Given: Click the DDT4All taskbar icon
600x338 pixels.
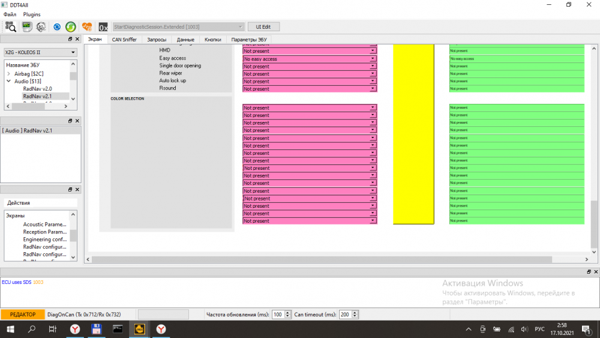Looking at the screenshot, I should (x=139, y=329).
